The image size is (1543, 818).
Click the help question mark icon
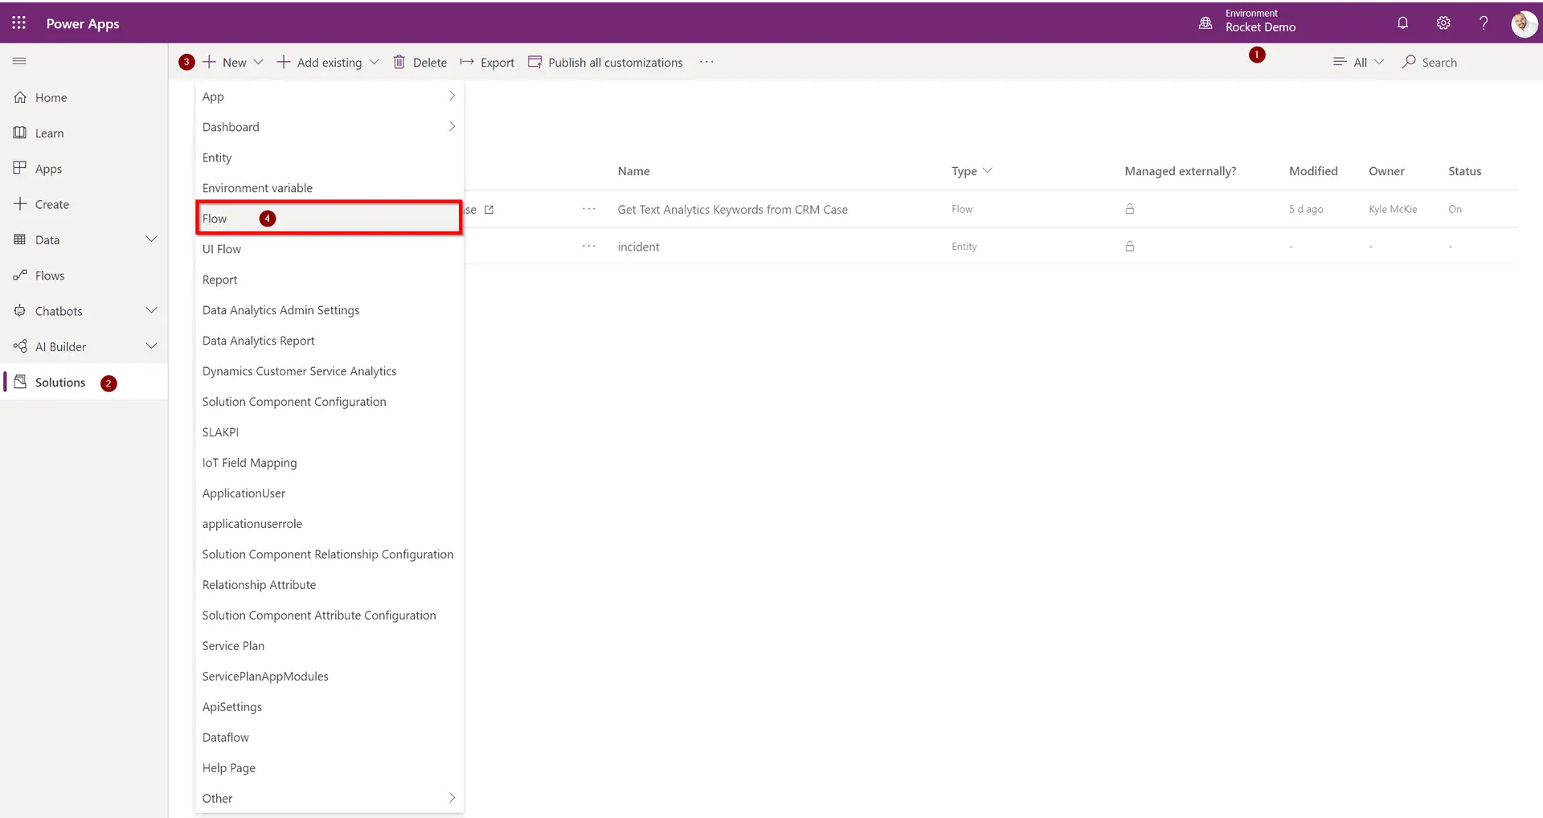point(1484,22)
